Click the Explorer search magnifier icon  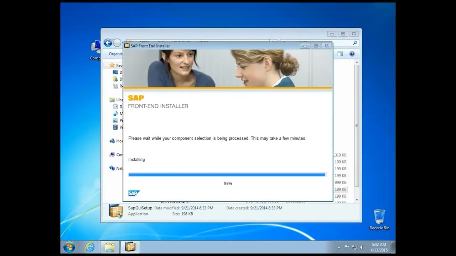[355, 43]
